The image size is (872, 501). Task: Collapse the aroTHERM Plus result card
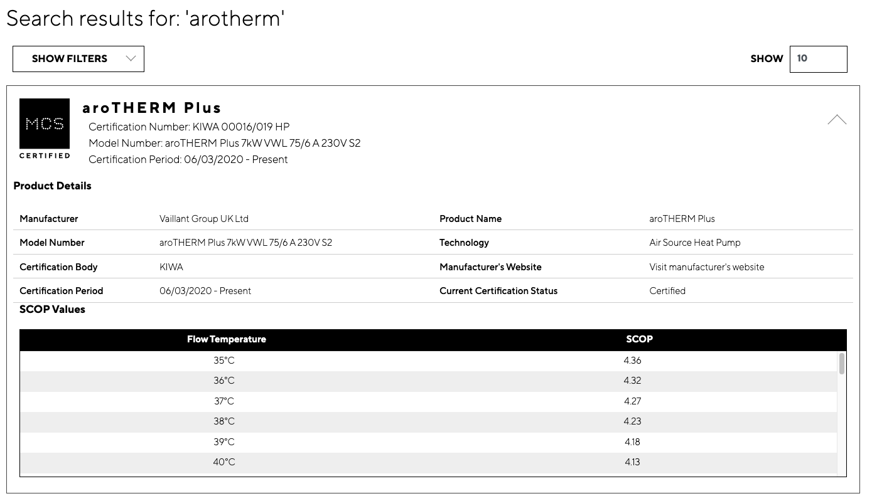[x=837, y=120]
